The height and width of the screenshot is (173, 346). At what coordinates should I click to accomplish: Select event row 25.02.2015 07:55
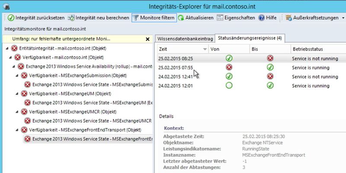(x=252, y=67)
